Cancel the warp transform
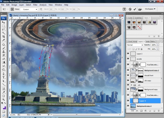 tap(130, 9)
